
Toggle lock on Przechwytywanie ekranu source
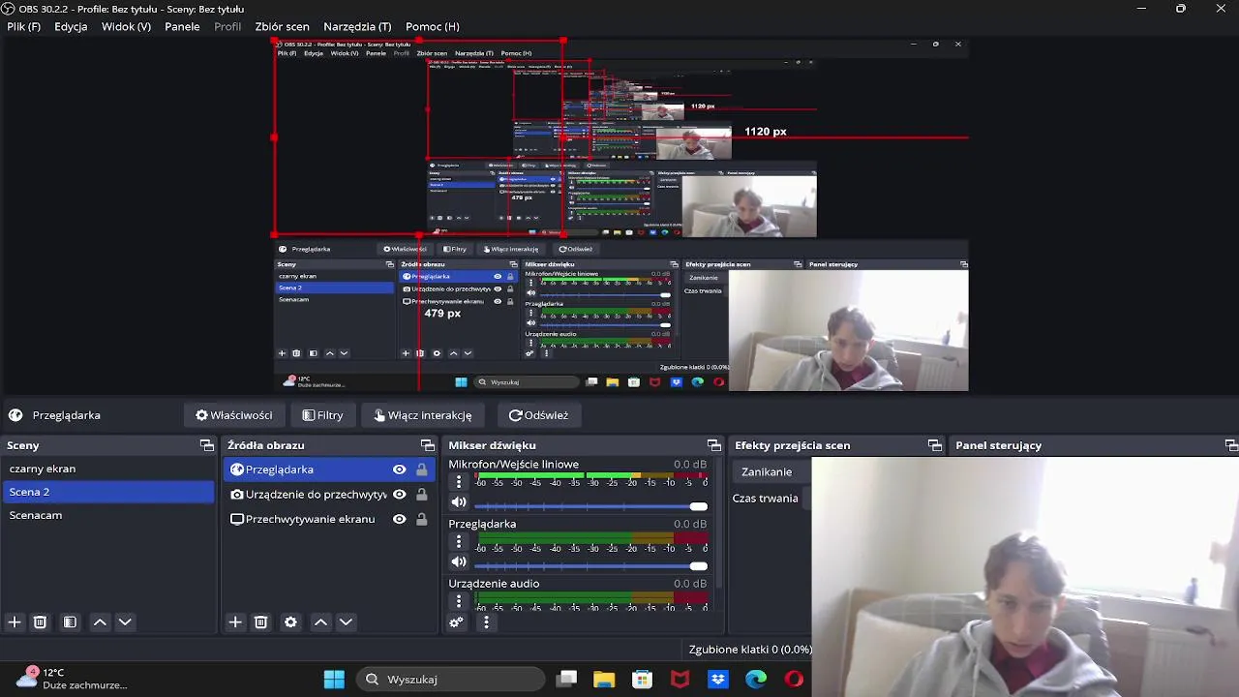[421, 519]
